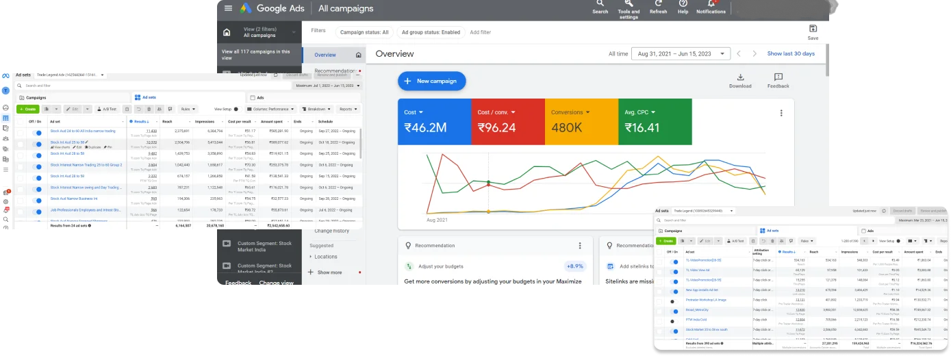
Task: Open the Google Ads hamburger menu
Action: [x=228, y=8]
